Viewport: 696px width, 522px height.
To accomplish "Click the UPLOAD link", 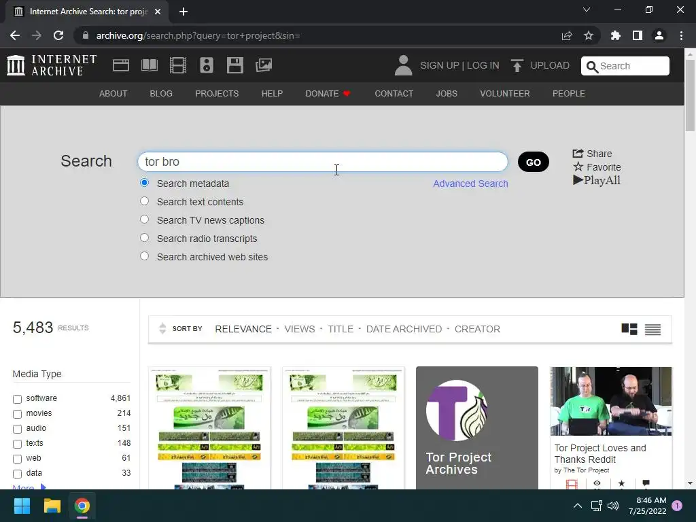I will pyautogui.click(x=549, y=66).
